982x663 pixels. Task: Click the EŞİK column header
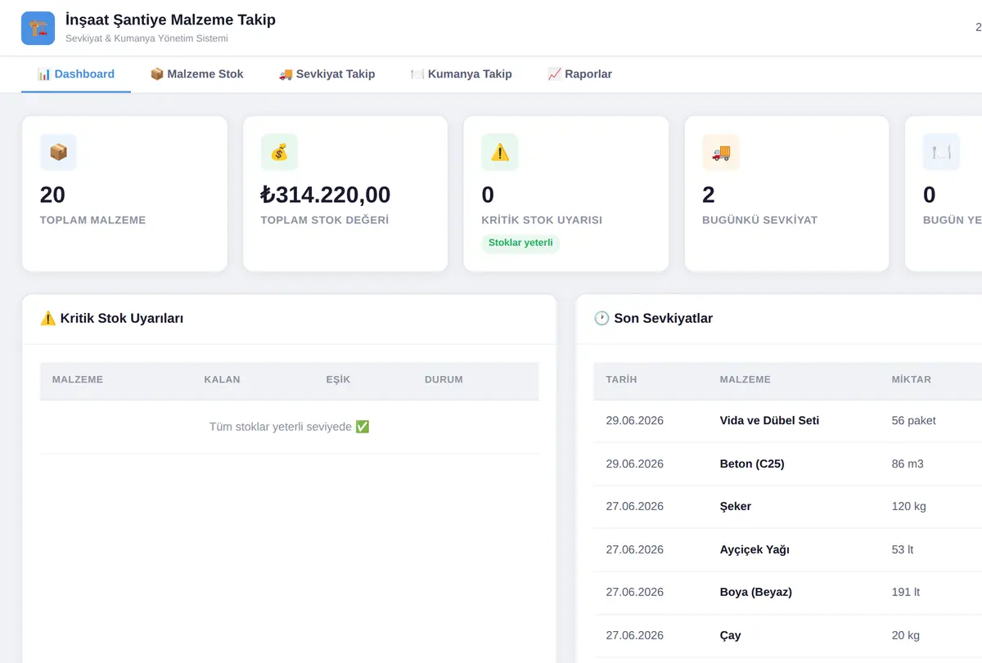(x=338, y=379)
